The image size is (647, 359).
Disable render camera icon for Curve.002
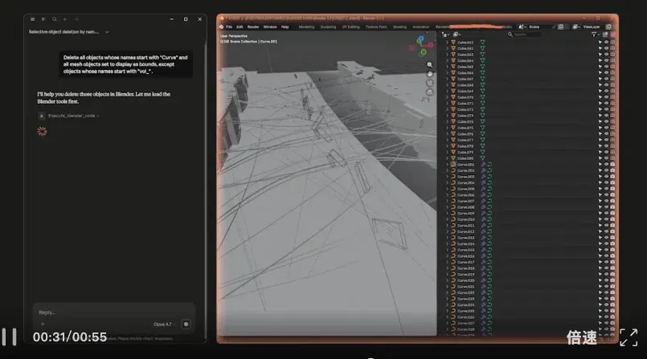pos(612,170)
